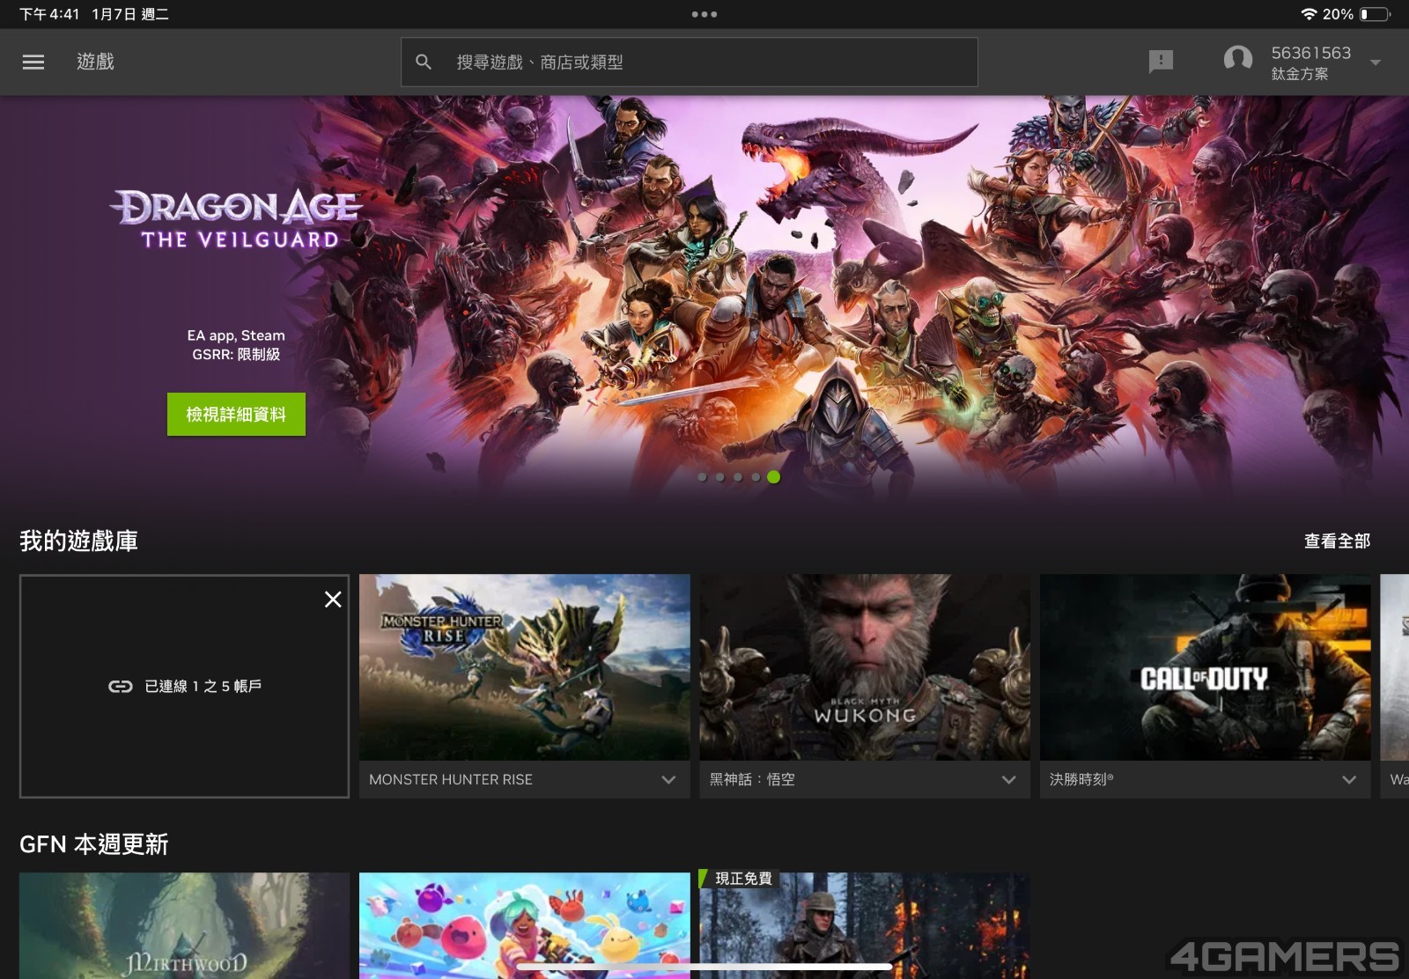This screenshot has height=979, width=1409.
Task: Tap the Wi-Fi status icon
Action: (1309, 14)
